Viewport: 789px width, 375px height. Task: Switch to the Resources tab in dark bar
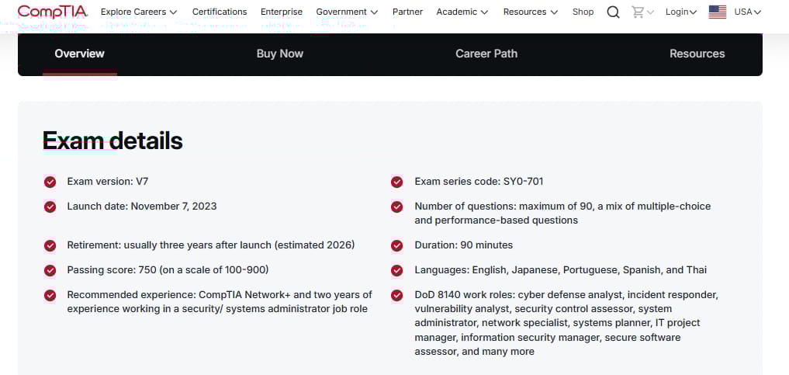697,54
